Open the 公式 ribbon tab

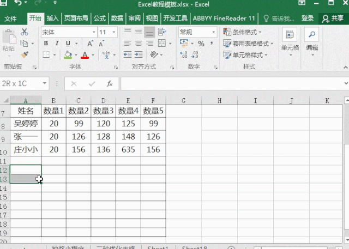99,19
